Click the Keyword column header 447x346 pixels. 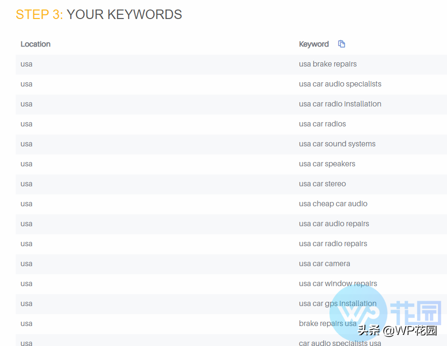pos(314,44)
